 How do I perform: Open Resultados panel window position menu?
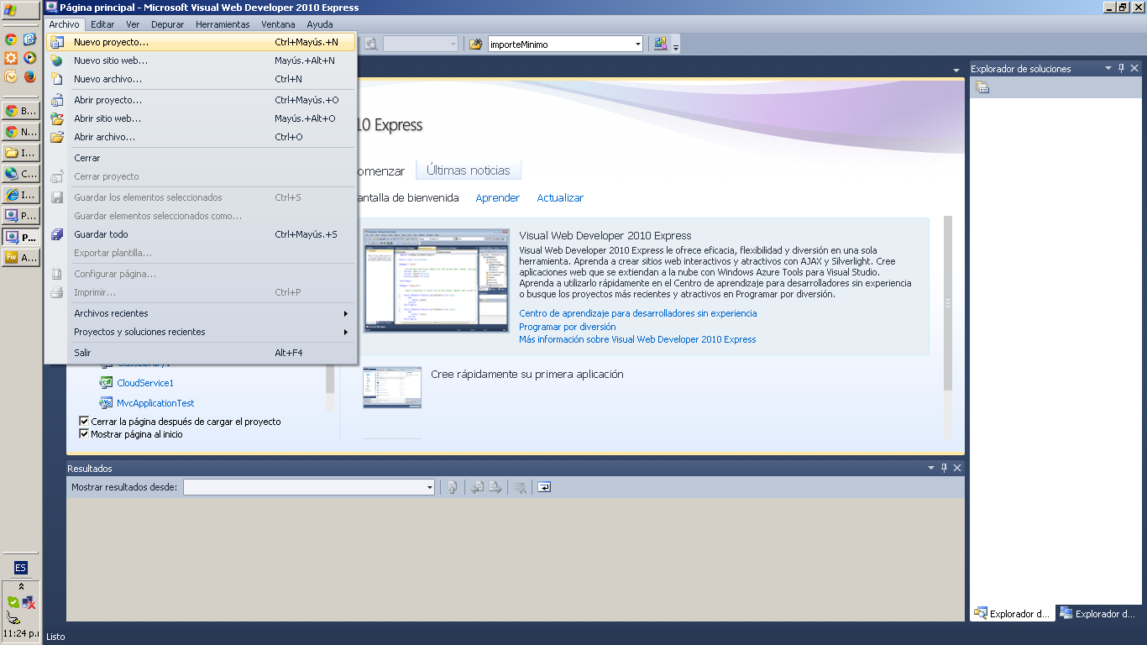coord(930,468)
